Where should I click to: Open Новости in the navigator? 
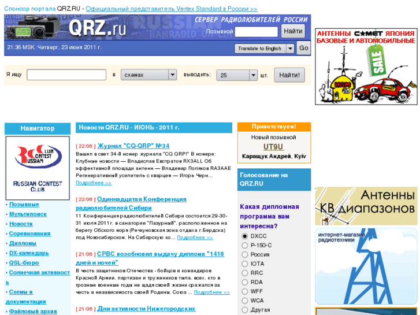click(21, 224)
